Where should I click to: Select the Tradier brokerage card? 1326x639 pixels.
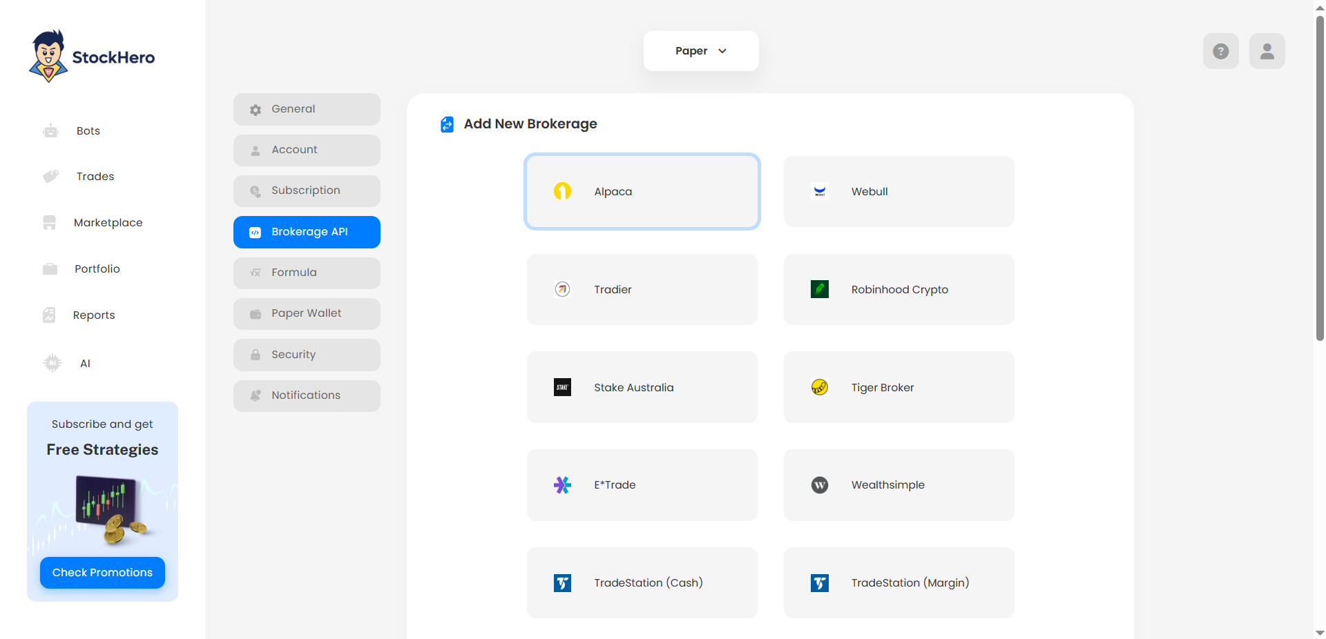click(x=642, y=289)
